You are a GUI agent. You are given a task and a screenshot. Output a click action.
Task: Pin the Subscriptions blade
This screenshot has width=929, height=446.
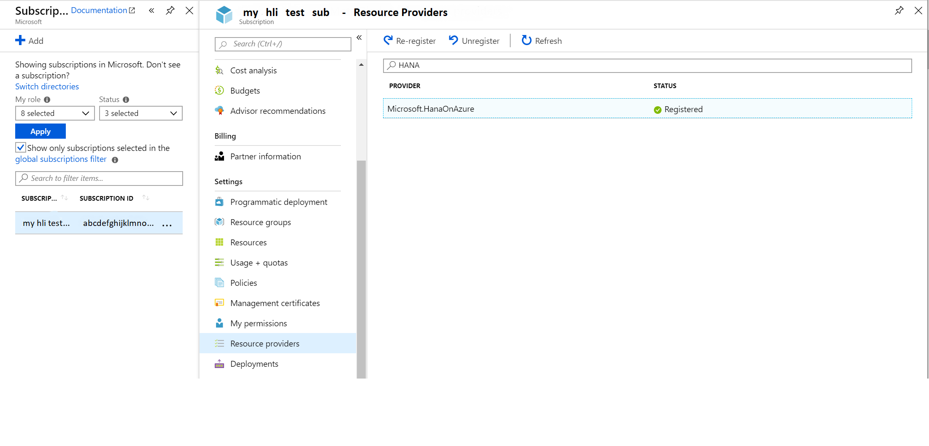(170, 11)
